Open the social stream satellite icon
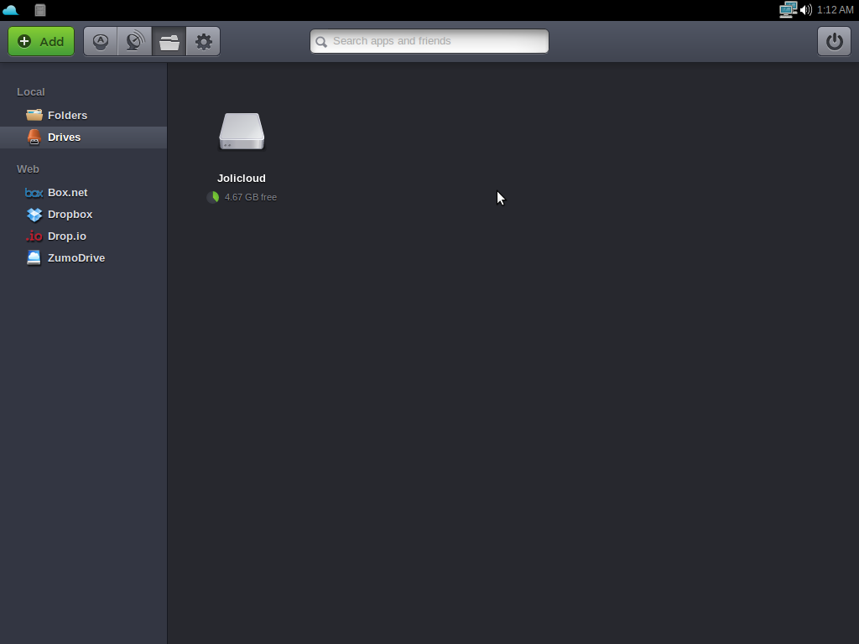 tap(135, 42)
